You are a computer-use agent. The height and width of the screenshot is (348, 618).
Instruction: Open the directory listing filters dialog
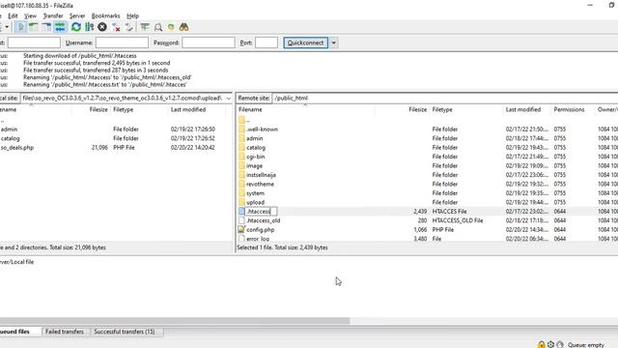point(145,27)
